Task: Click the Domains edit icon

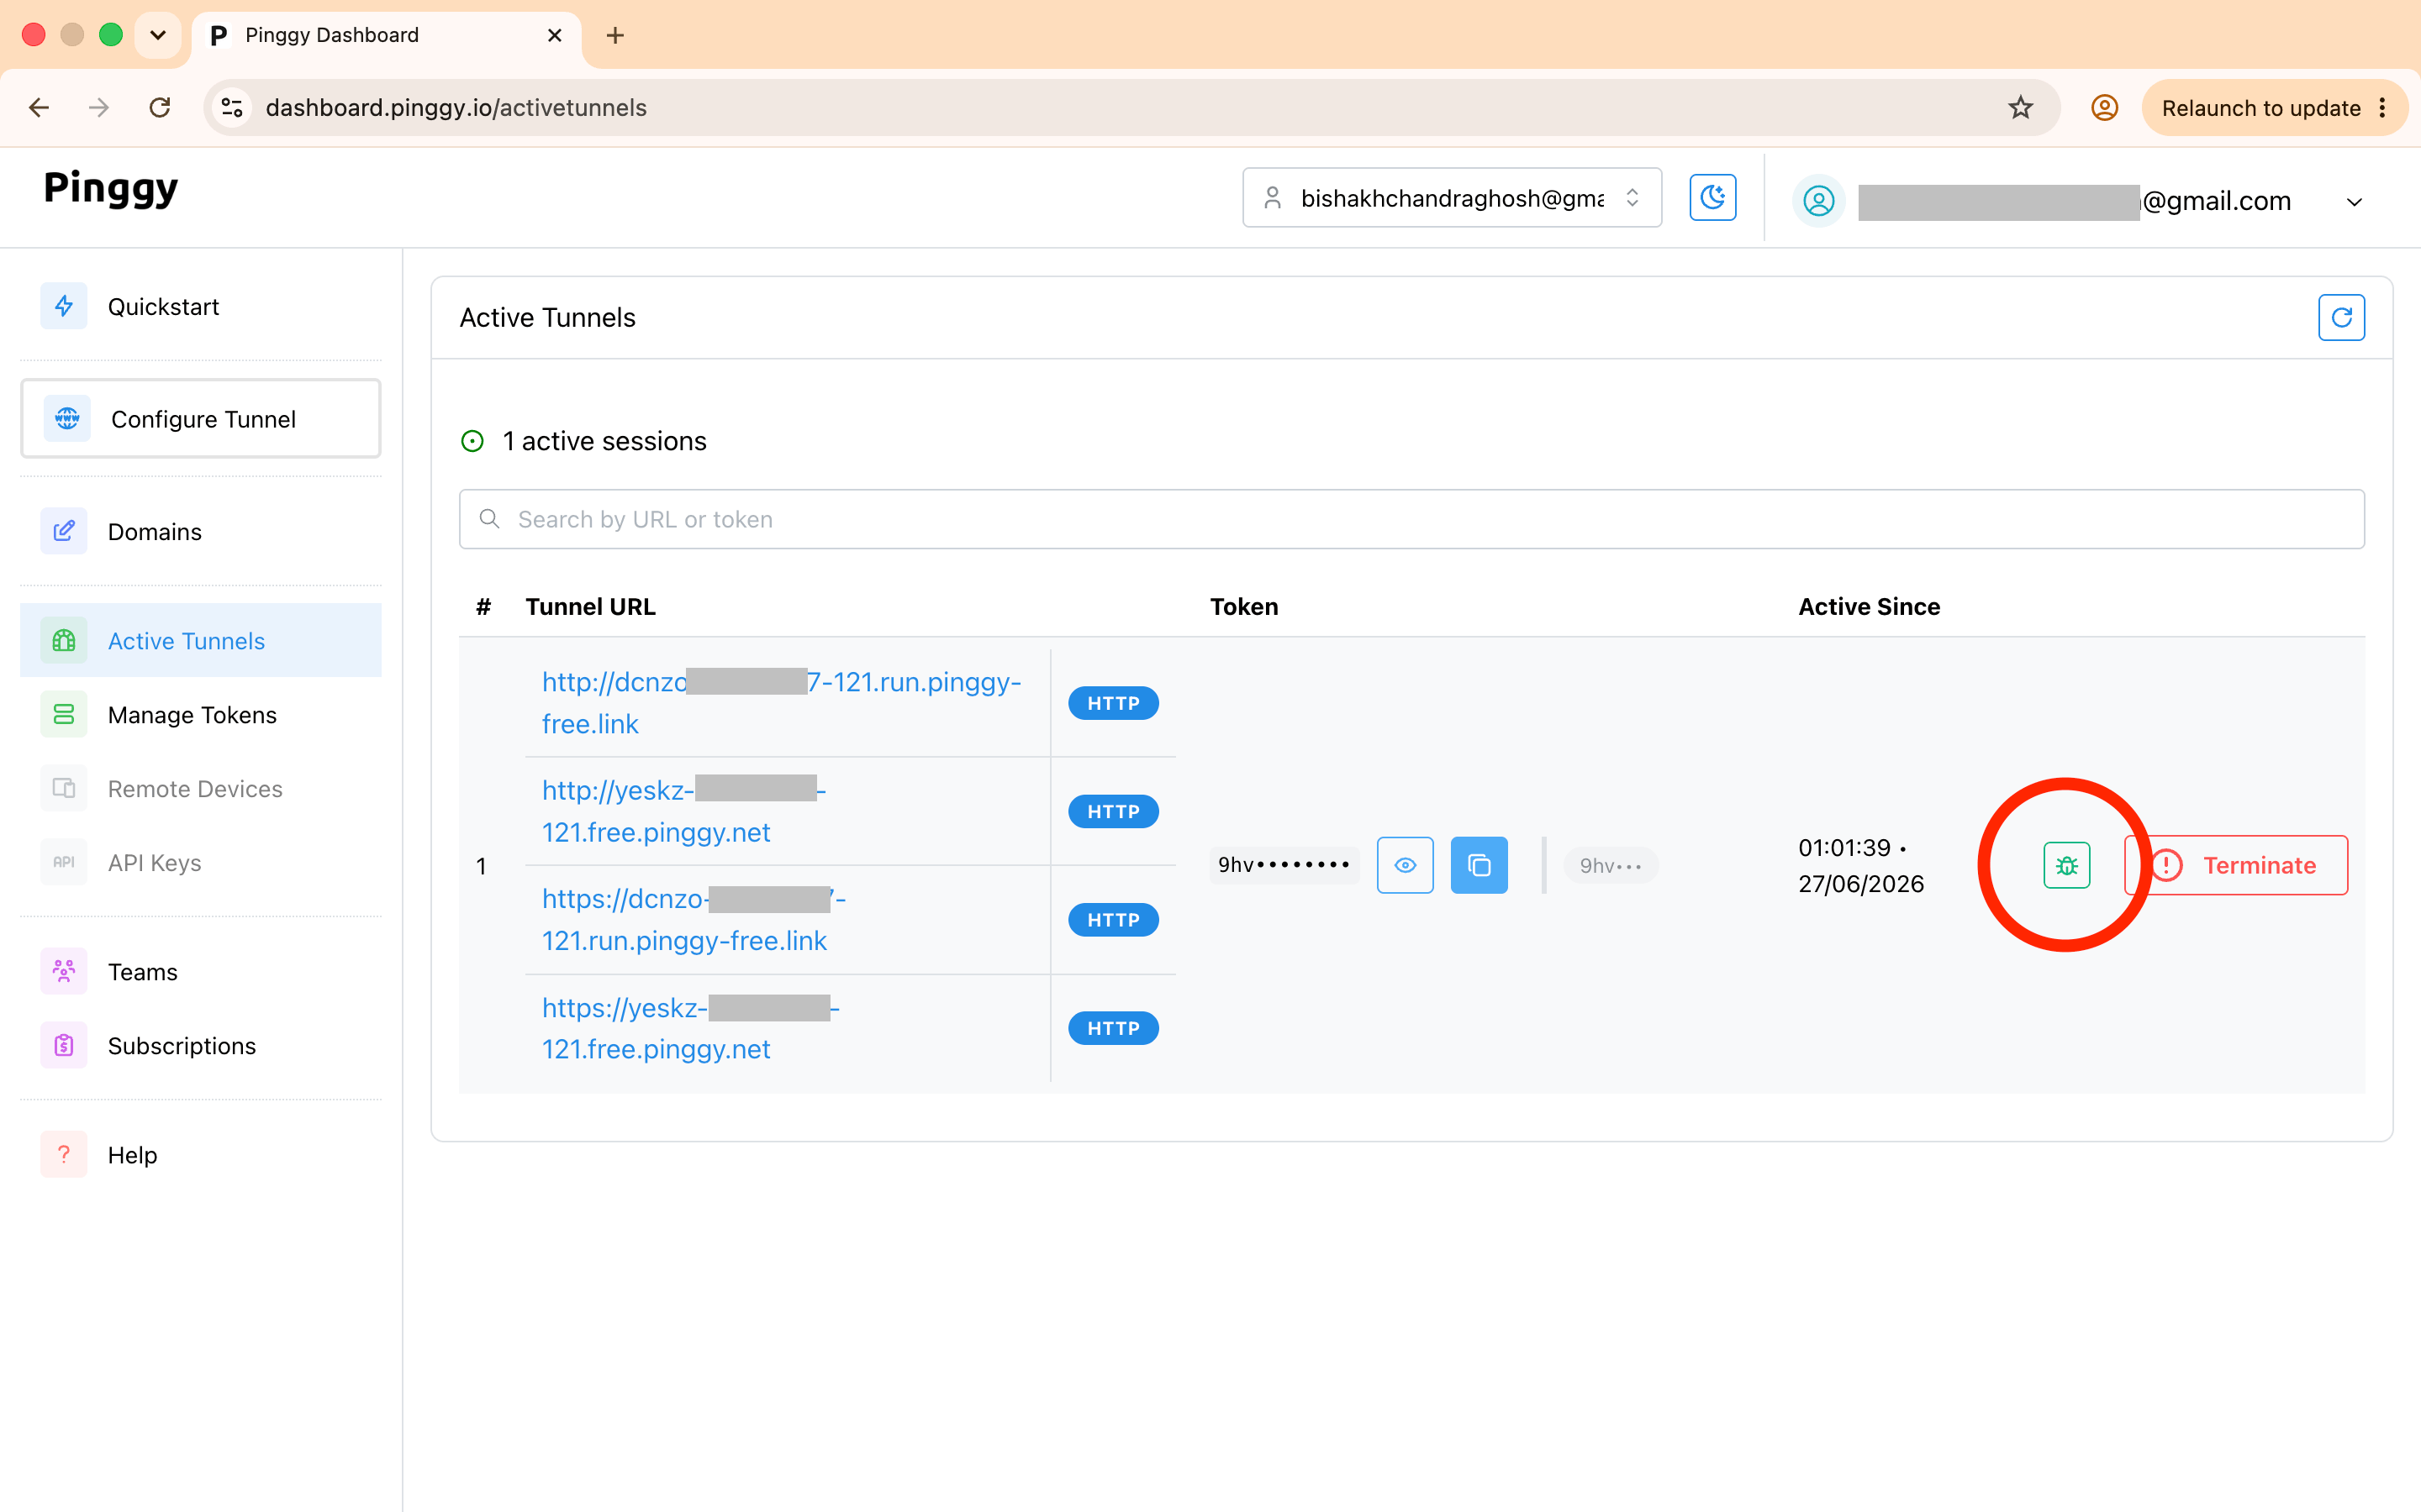Action: (x=64, y=531)
